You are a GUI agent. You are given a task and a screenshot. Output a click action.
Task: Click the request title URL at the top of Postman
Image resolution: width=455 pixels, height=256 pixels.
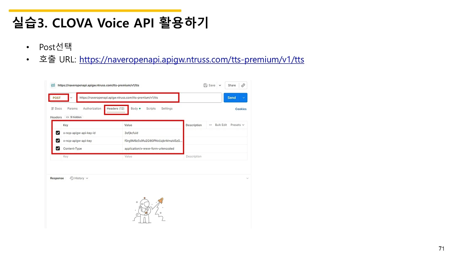[98, 85]
